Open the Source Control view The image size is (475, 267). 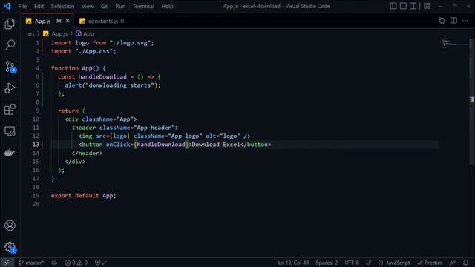[10, 67]
